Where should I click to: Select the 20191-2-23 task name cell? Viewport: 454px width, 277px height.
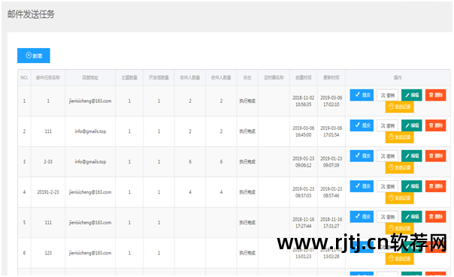48,192
